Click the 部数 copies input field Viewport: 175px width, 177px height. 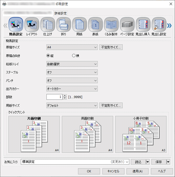tap(54, 97)
